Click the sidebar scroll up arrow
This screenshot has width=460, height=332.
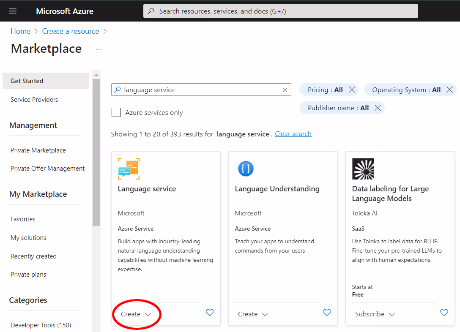(x=96, y=75)
